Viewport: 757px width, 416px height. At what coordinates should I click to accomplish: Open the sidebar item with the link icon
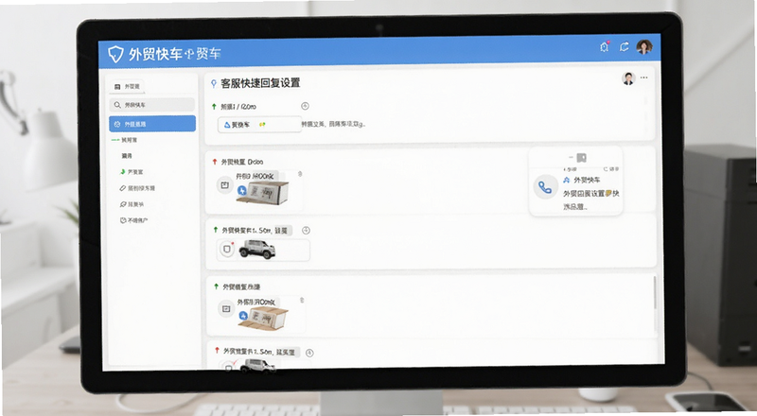[x=132, y=204]
